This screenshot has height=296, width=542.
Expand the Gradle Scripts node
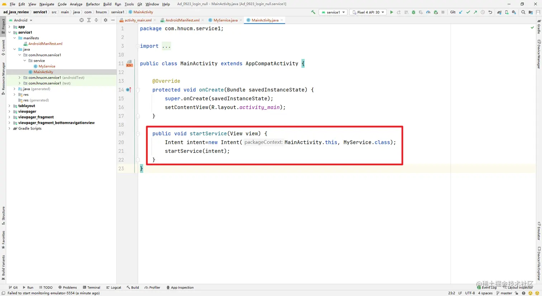pyautogui.click(x=9, y=128)
